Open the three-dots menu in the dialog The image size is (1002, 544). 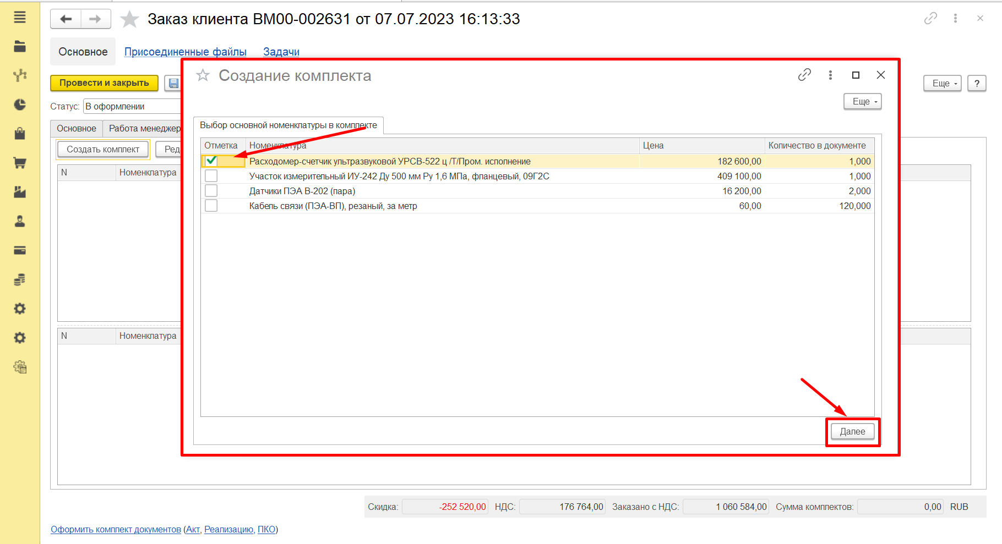[830, 75]
